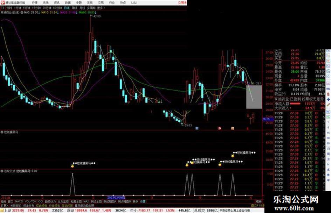Viewport: 331px width, 213px height.
Task: Open the 窗口 count selector
Action: point(11,201)
